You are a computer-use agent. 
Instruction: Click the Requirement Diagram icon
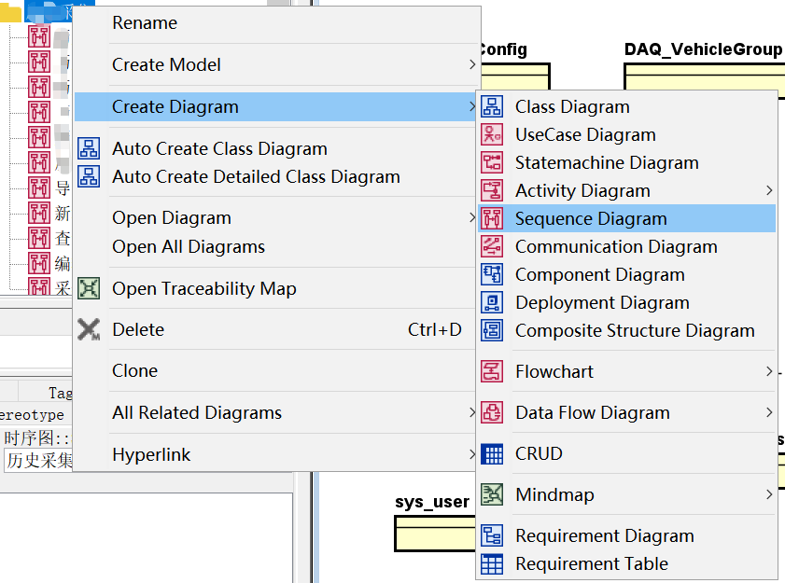[492, 536]
